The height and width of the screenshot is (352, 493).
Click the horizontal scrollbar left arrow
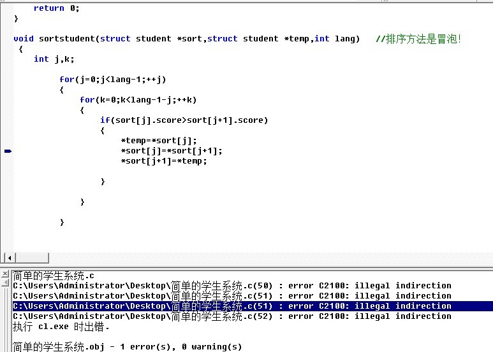[x=10, y=258]
